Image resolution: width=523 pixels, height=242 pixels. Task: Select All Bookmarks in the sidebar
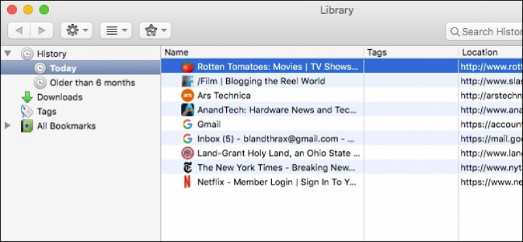point(67,126)
